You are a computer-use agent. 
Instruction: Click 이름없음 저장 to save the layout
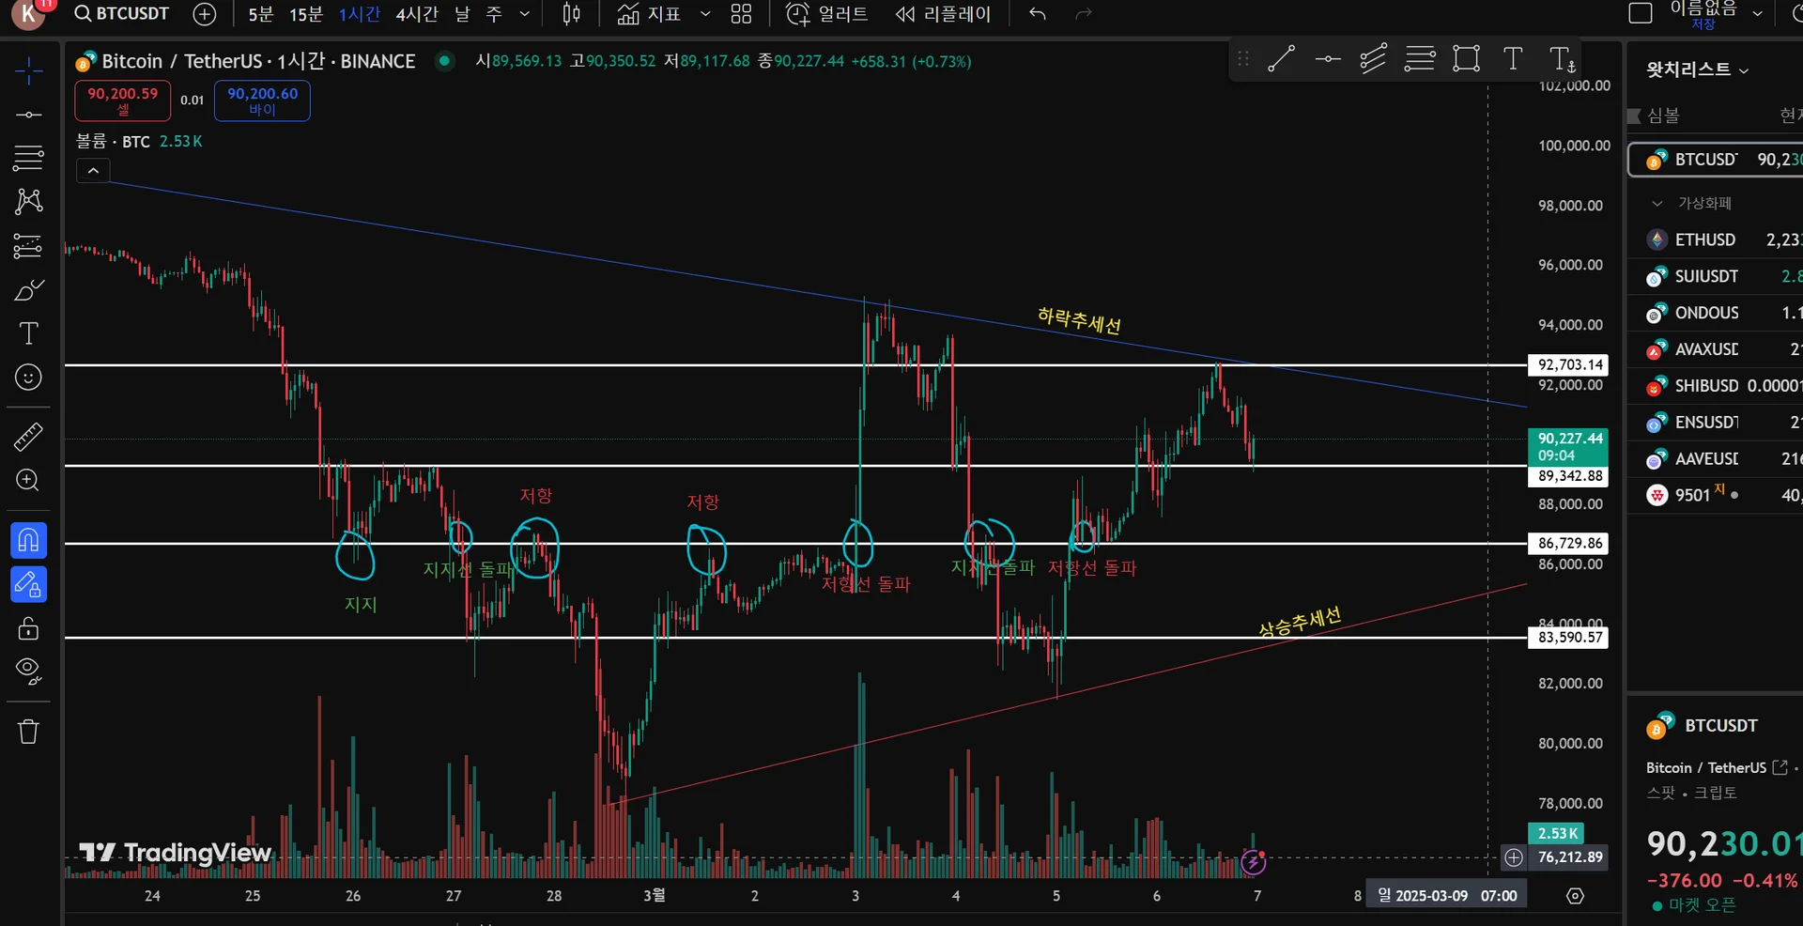(x=1703, y=14)
